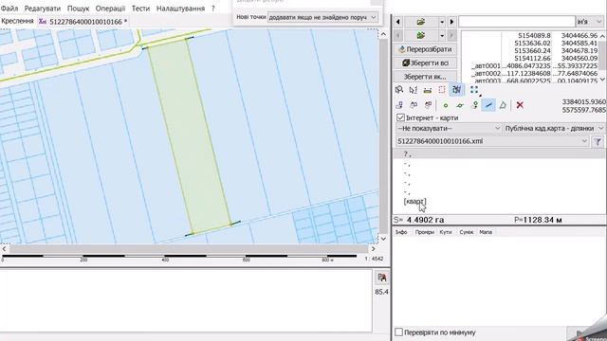The image size is (607, 341).
Task: Click the coordinate table's scrollbar down arrow
Action: pyautogui.click(x=602, y=80)
